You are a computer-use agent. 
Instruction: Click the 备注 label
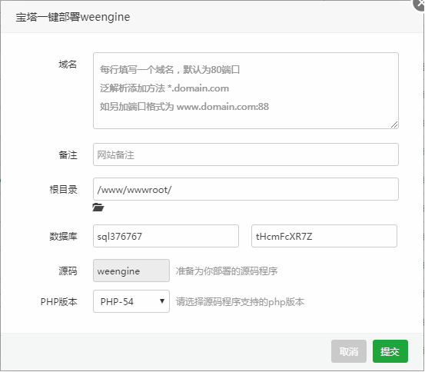tap(68, 155)
